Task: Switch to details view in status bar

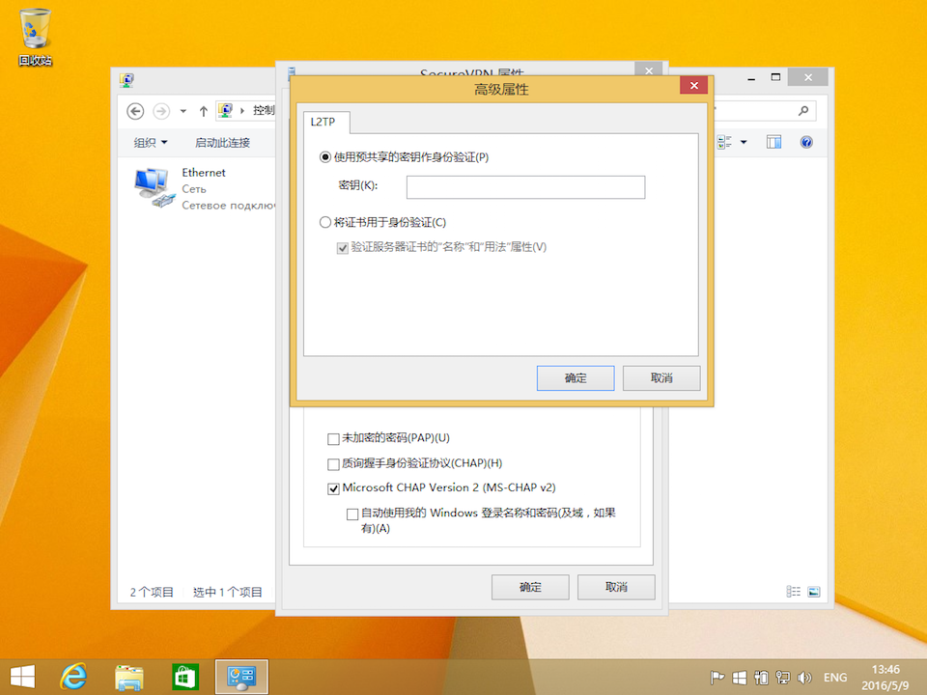Action: point(794,592)
